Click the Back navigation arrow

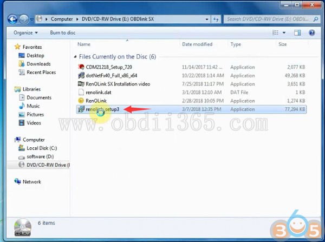pyautogui.click(x=12, y=19)
